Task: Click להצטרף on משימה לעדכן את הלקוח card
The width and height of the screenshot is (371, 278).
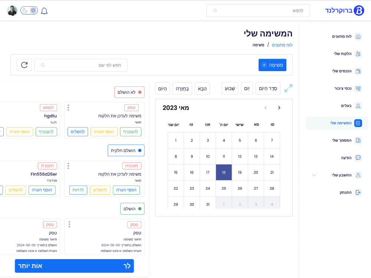Action: click(131, 132)
